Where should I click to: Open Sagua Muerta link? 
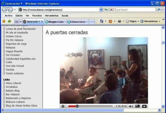(x=14, y=51)
